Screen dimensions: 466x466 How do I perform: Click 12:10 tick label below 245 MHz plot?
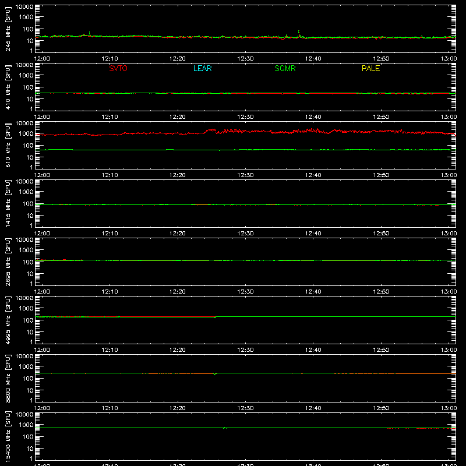pyautogui.click(x=110, y=59)
